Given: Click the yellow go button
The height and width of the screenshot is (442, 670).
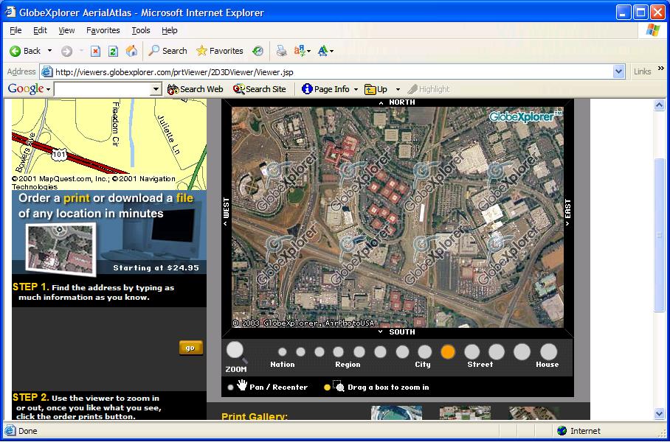Looking at the screenshot, I should pos(190,348).
